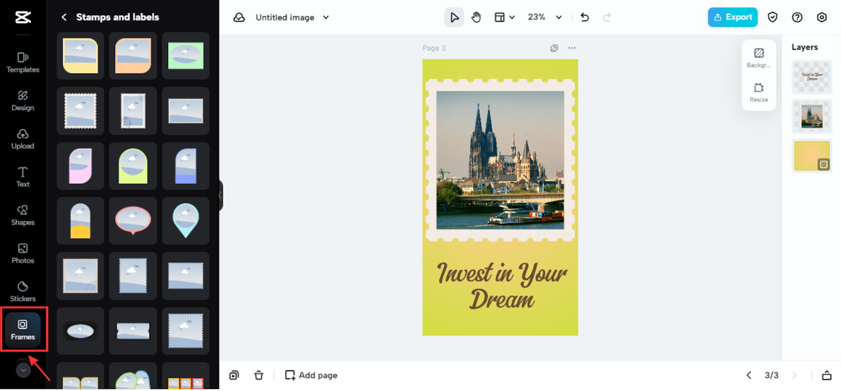Click the Layers panel heading
The width and height of the screenshot is (841, 391).
(x=805, y=47)
